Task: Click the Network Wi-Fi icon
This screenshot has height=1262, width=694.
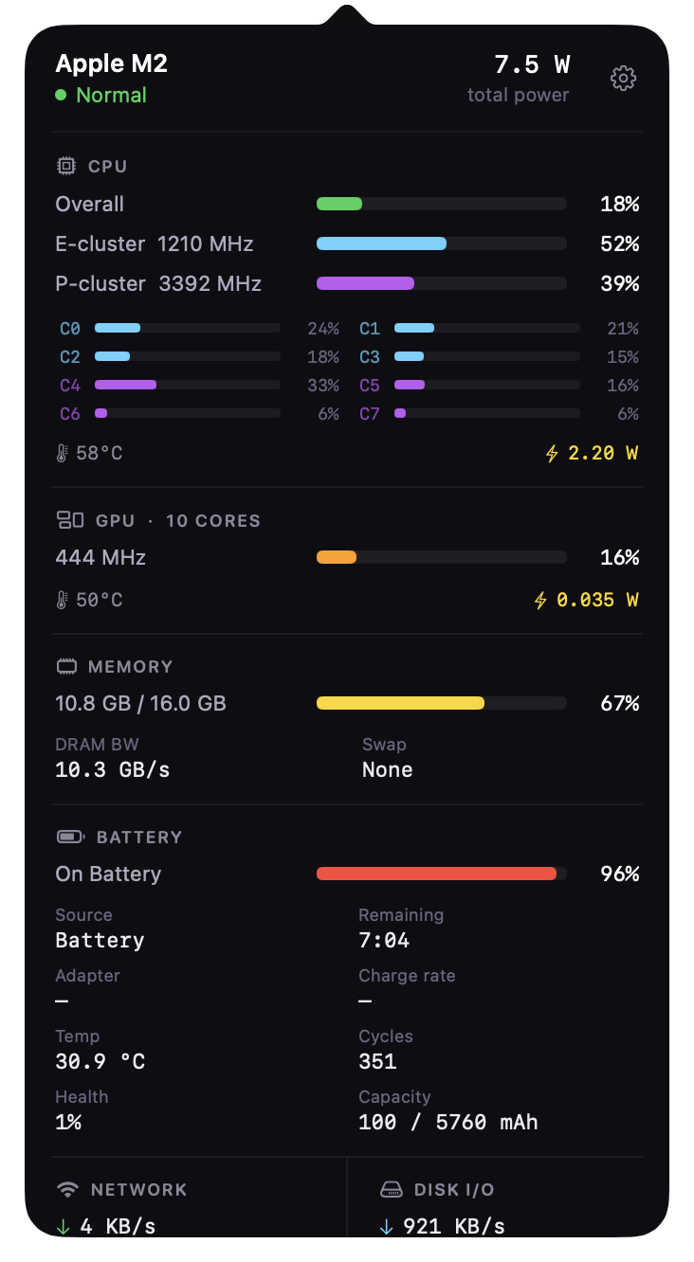Action: coord(67,1189)
